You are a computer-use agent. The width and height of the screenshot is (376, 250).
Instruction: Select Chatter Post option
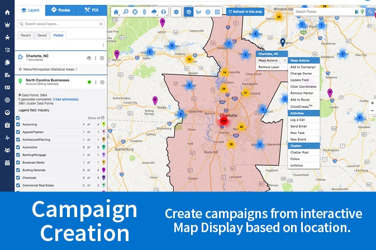(303, 152)
